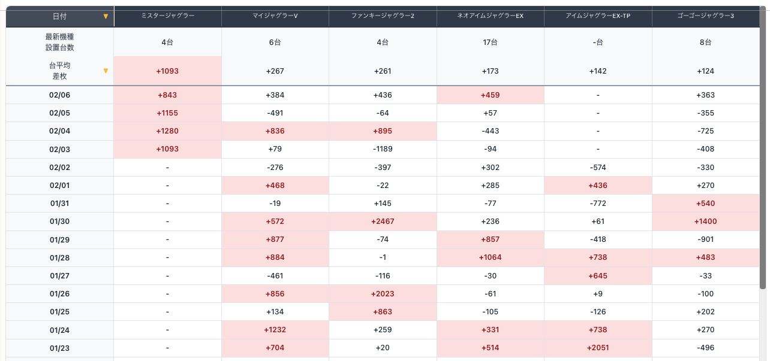The height and width of the screenshot is (361, 770).
Task: Open the 日付 column header sort
Action: (x=59, y=16)
